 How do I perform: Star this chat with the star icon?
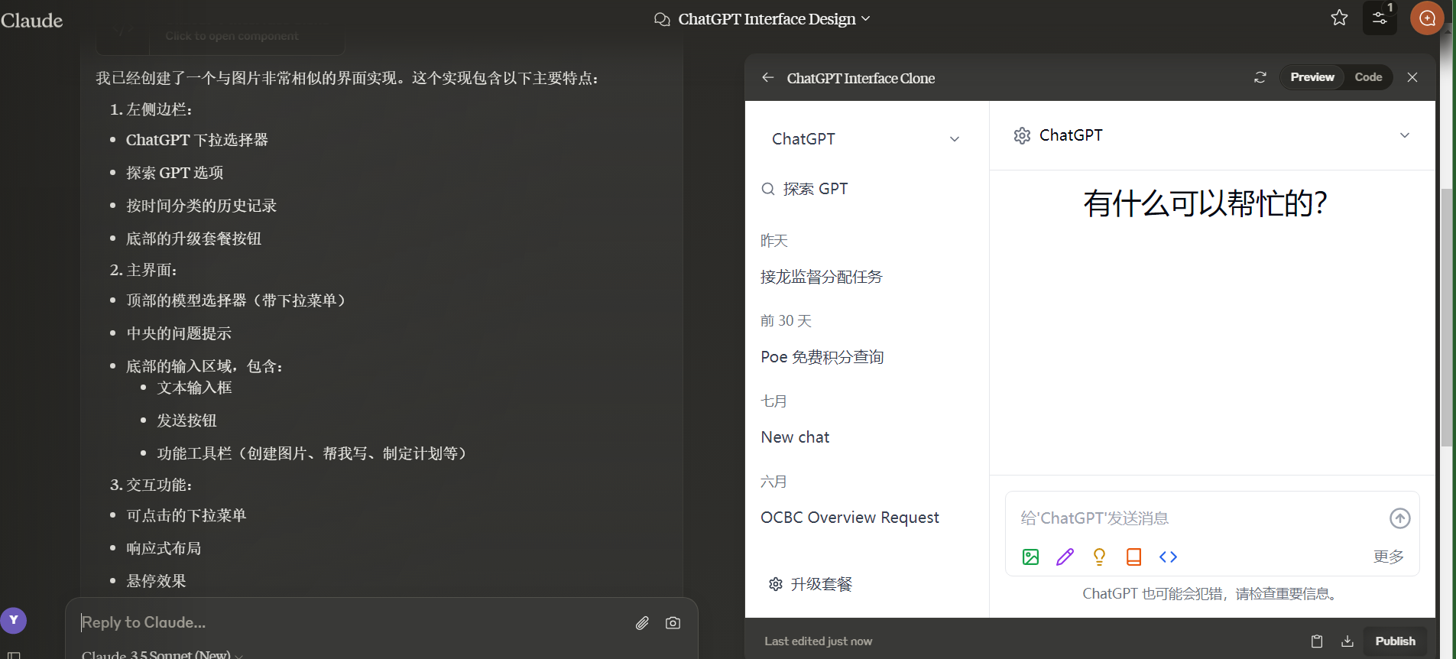[x=1339, y=18]
